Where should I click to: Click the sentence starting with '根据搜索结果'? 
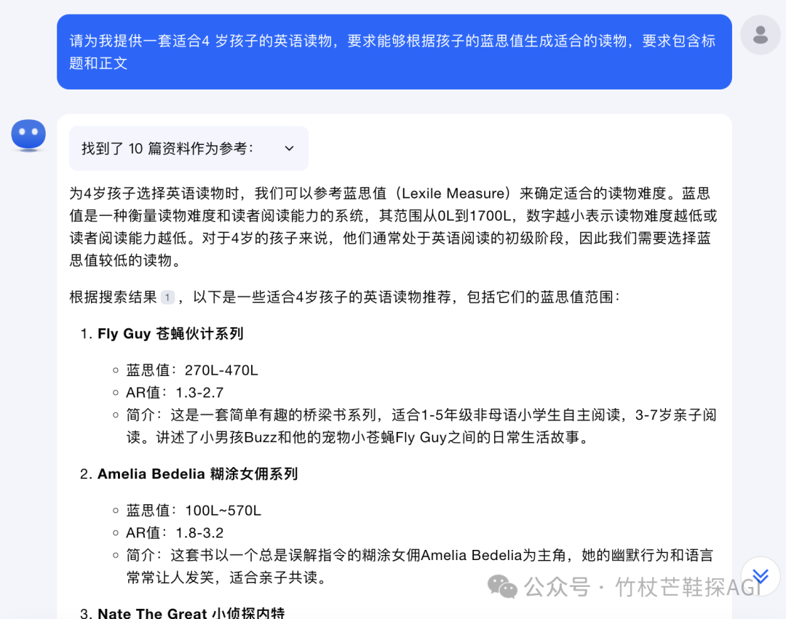pyautogui.click(x=345, y=297)
